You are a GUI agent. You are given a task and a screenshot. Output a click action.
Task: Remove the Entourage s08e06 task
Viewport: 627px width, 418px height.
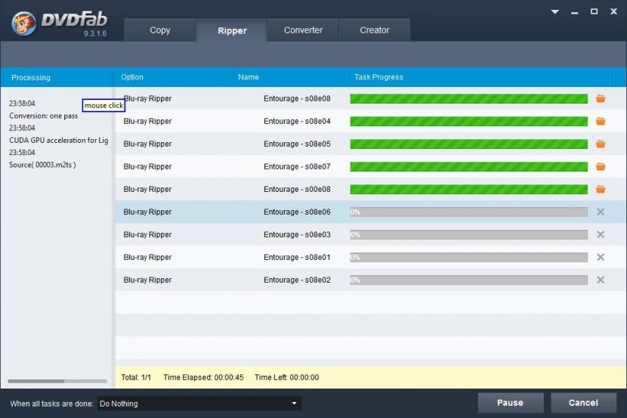coord(601,212)
